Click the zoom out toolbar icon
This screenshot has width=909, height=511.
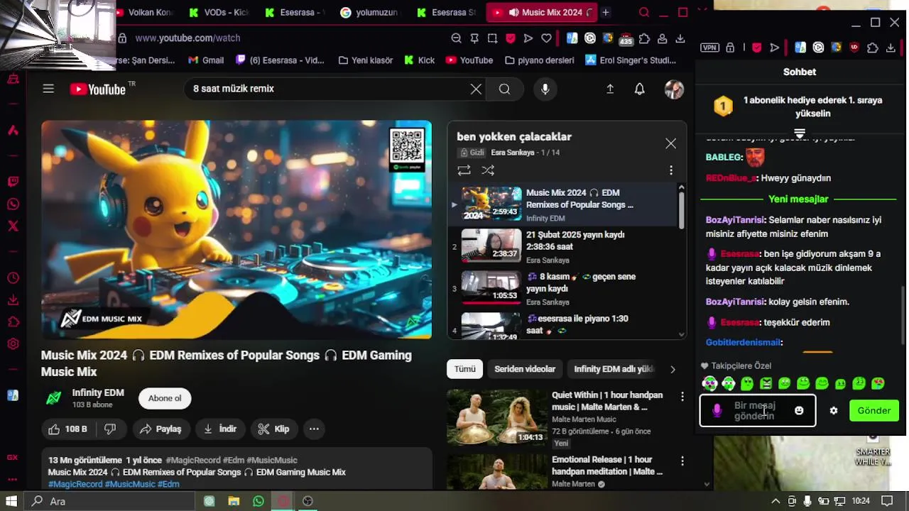pyautogui.click(x=457, y=38)
